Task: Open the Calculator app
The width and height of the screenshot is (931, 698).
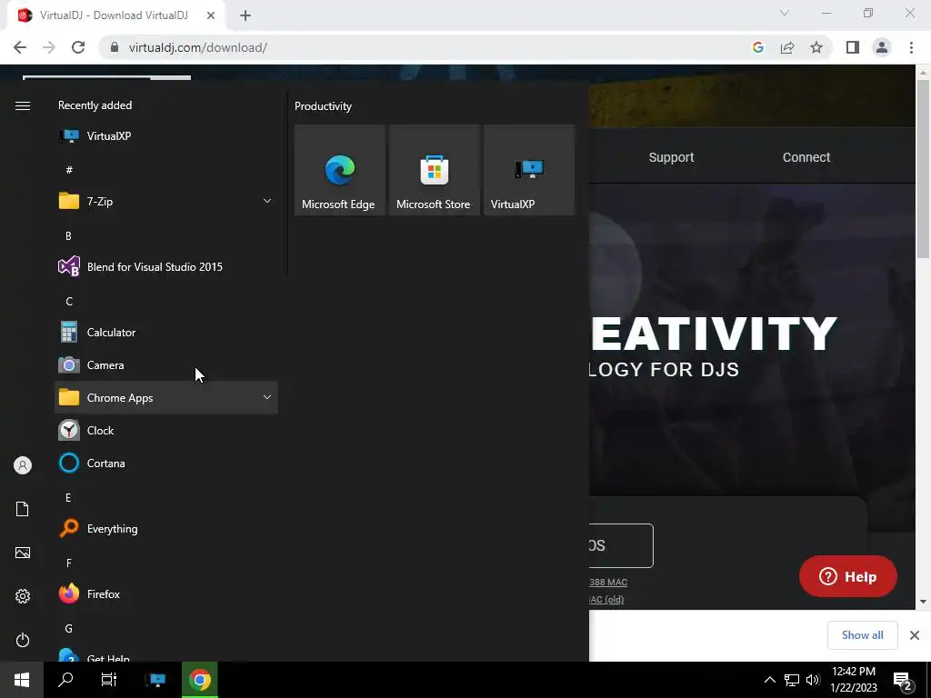Action: tap(166, 333)
